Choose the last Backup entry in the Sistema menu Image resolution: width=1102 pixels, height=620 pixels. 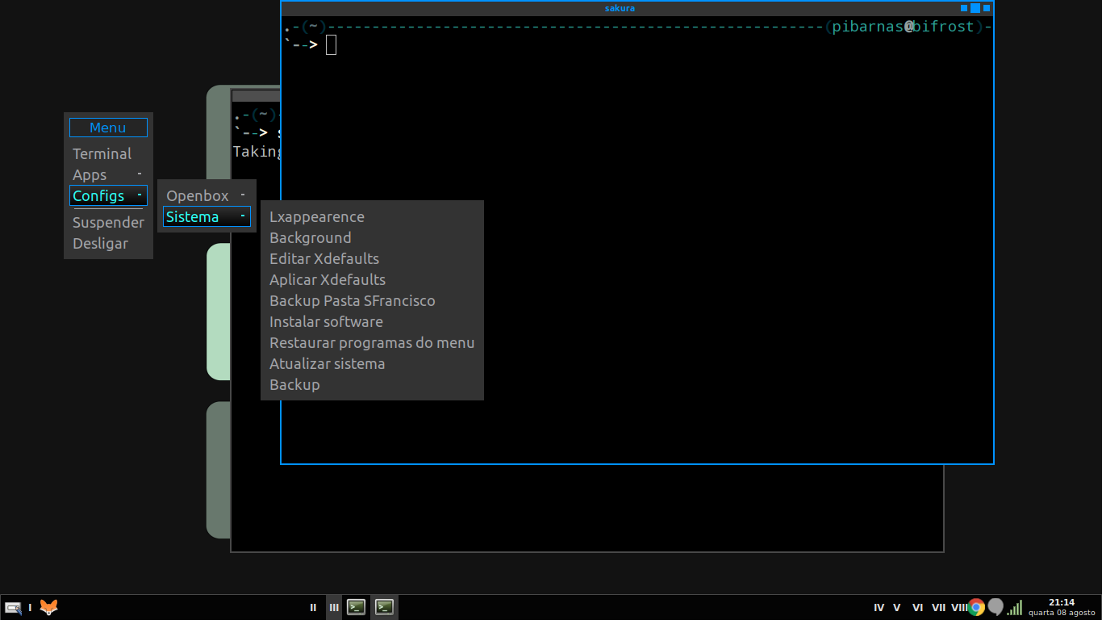click(372, 384)
